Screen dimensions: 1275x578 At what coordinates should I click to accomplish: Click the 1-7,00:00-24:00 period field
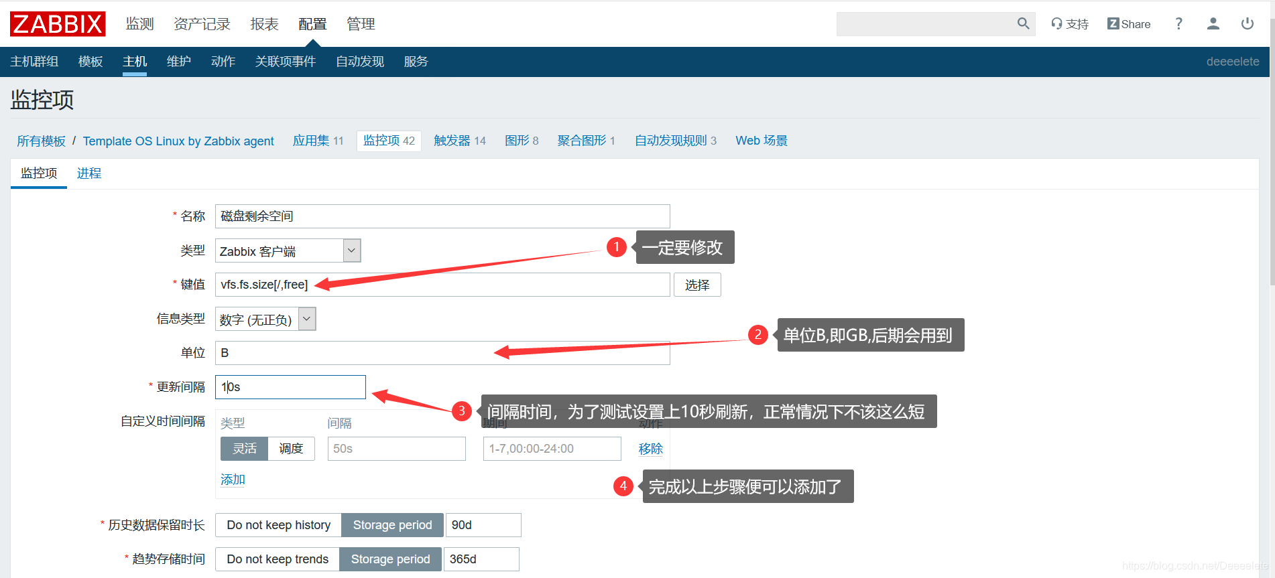point(552,449)
